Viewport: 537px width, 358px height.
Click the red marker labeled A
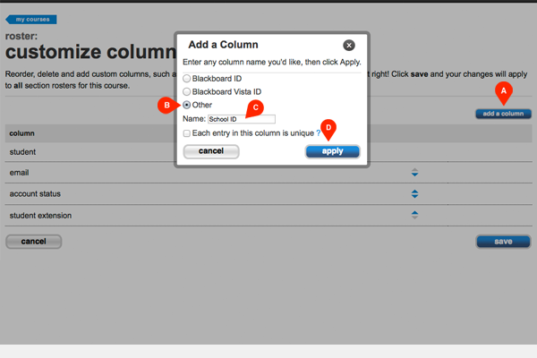click(504, 90)
